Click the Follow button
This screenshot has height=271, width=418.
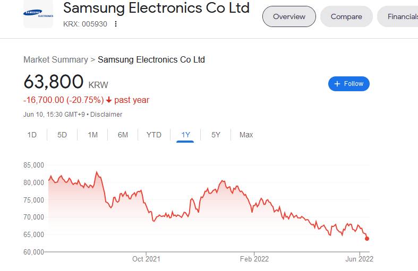tap(348, 84)
